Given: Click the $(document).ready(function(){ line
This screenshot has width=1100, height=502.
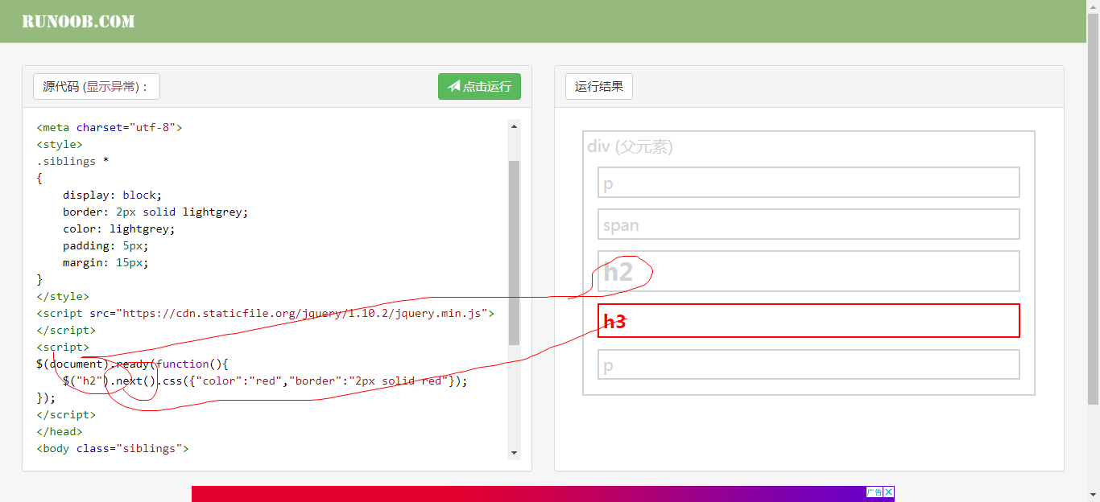Looking at the screenshot, I should [133, 364].
